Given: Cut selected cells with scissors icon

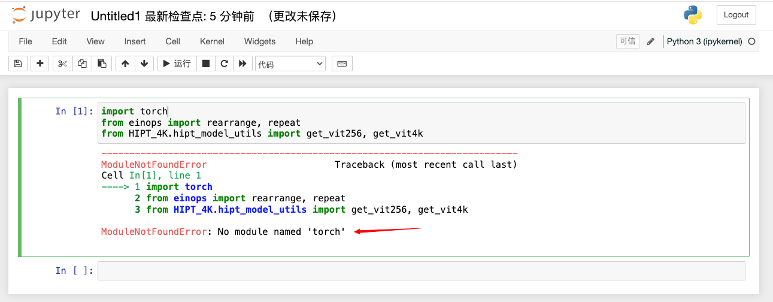Looking at the screenshot, I should click(63, 64).
